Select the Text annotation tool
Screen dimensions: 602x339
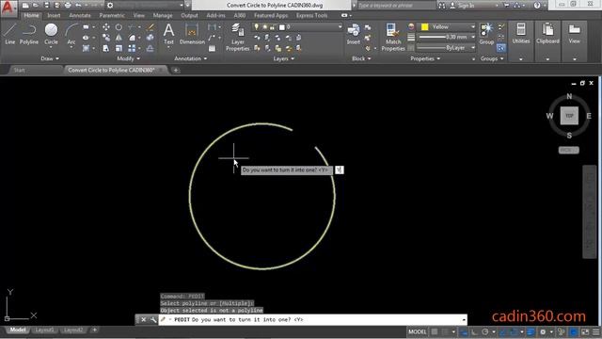[x=169, y=34]
